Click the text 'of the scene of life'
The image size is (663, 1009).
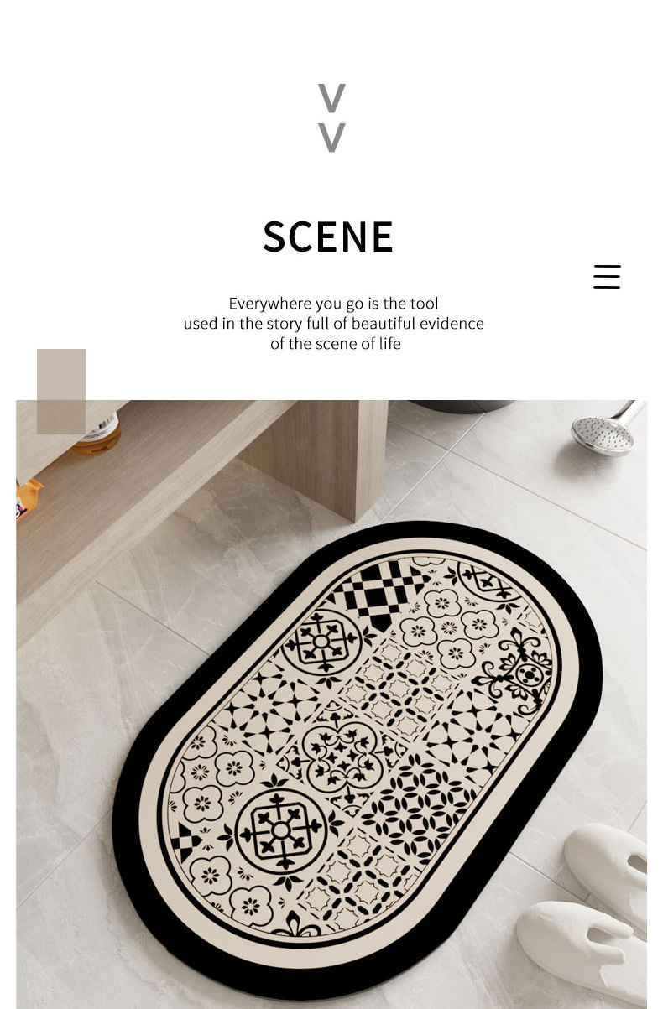[x=336, y=344]
